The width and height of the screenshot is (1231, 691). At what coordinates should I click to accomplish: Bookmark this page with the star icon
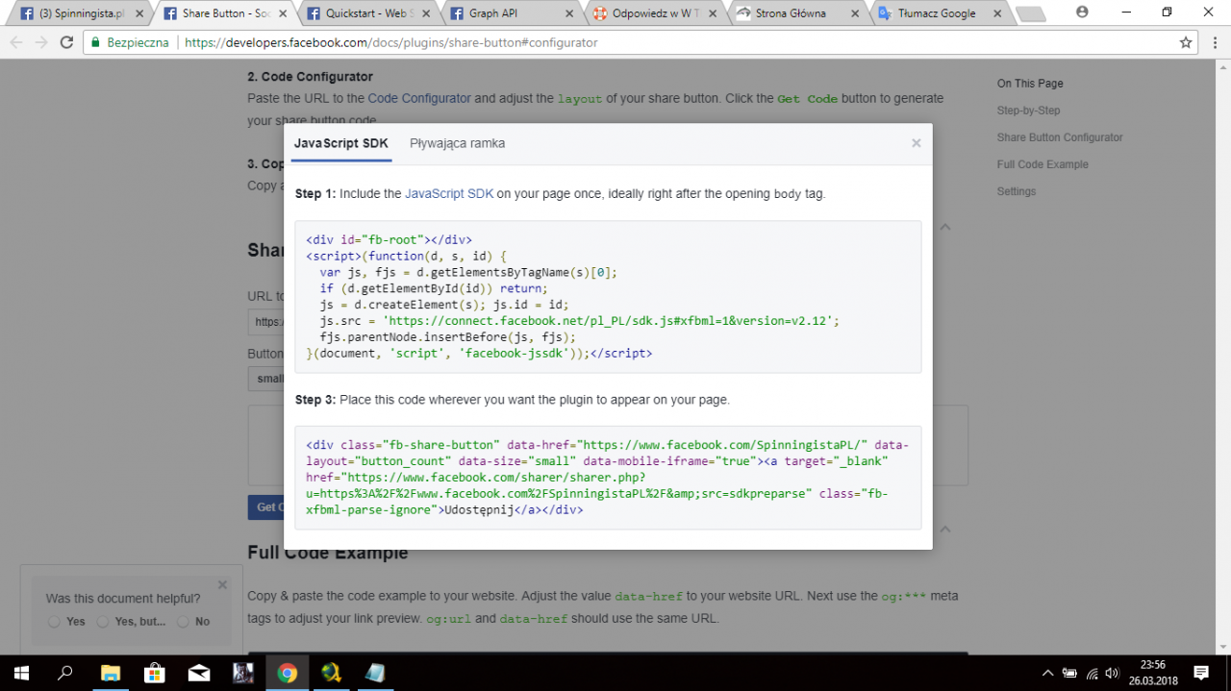pos(1186,42)
